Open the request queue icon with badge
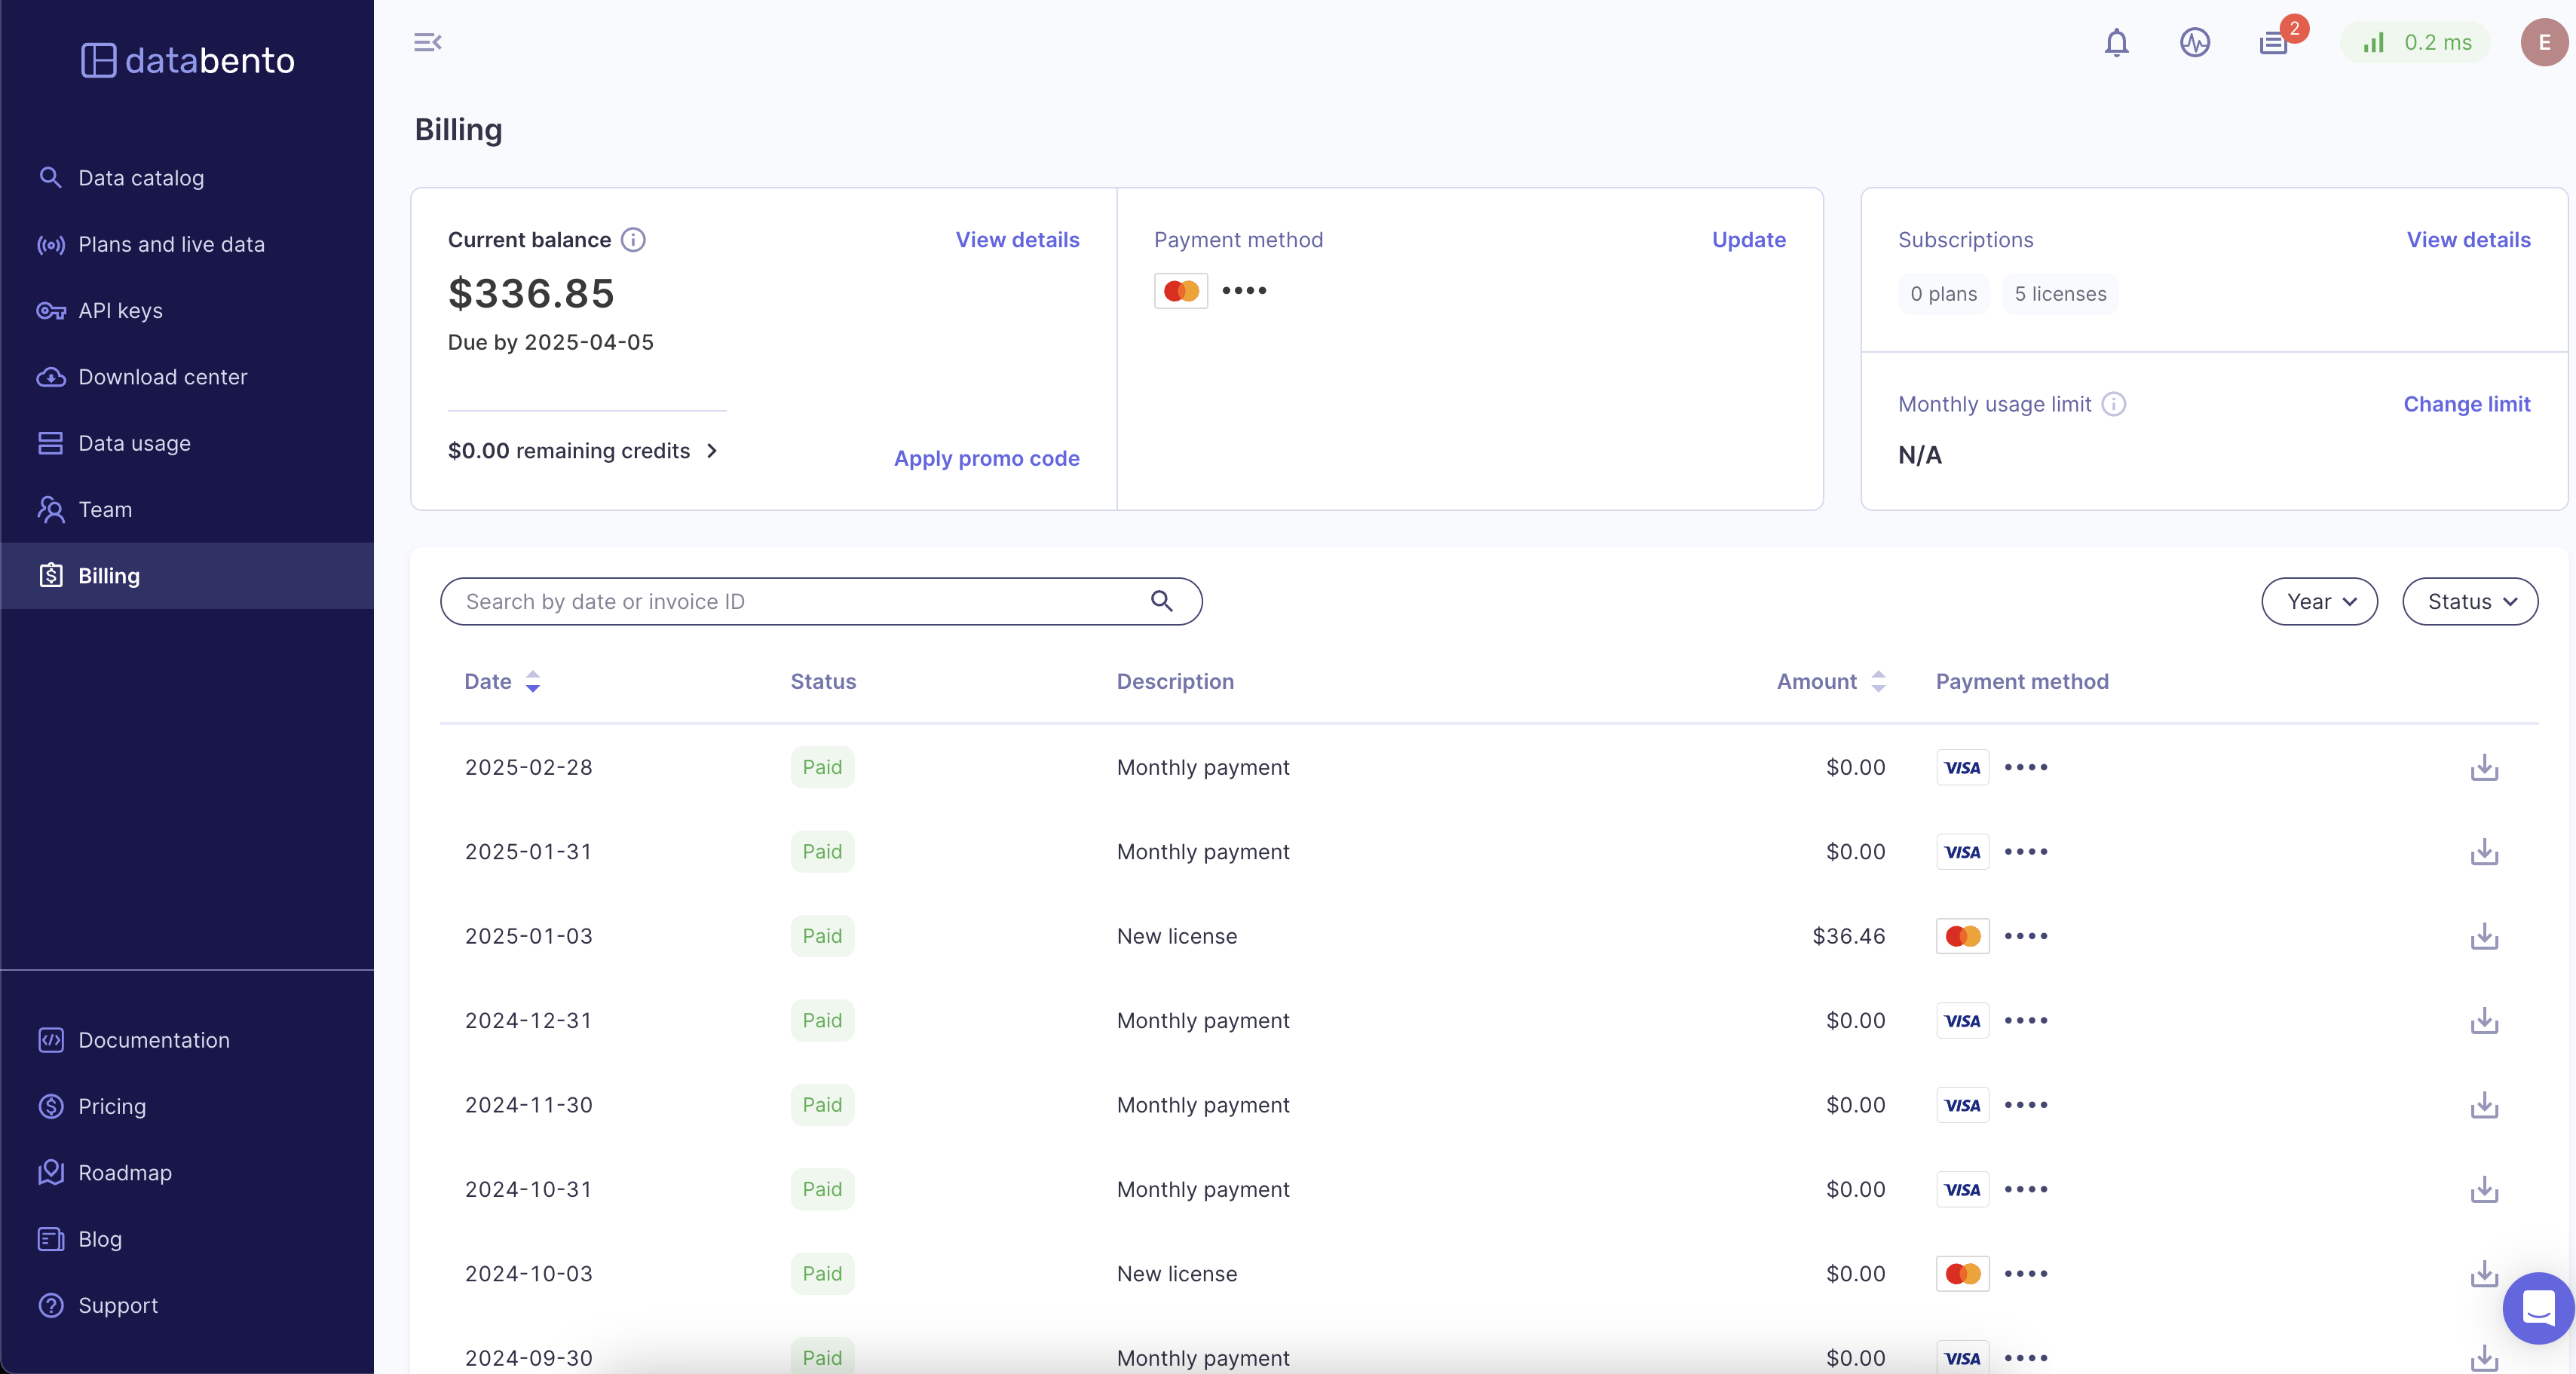This screenshot has height=1374, width=2576. point(2273,43)
